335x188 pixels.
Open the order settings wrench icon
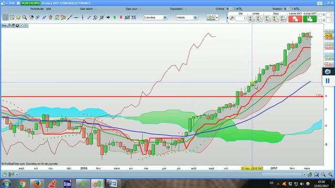(x=232, y=19)
